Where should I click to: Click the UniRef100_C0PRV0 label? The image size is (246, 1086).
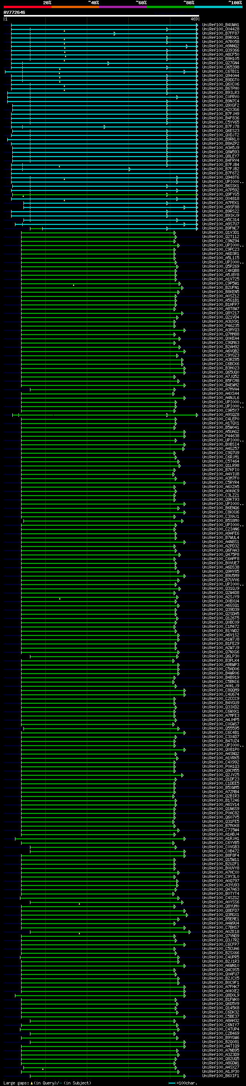[221, 97]
